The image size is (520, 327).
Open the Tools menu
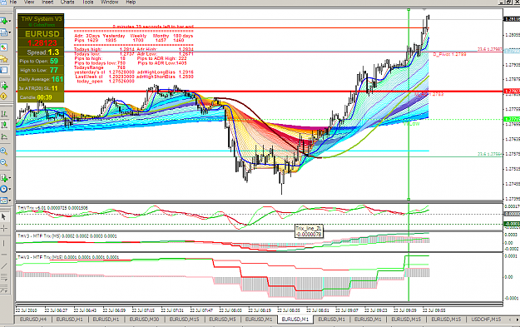click(87, 2)
